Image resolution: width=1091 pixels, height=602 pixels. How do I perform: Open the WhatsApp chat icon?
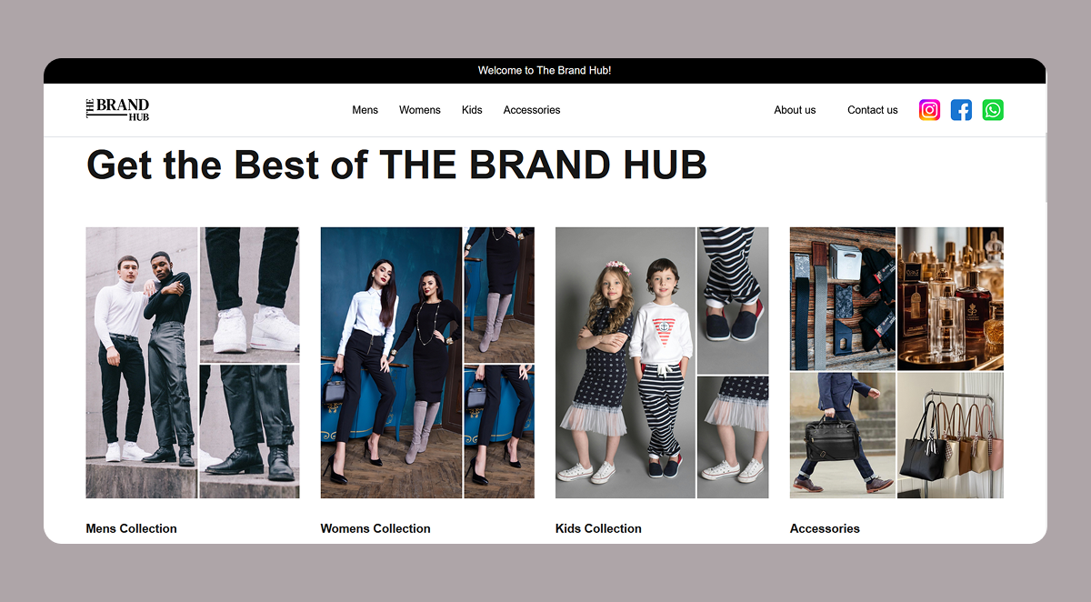993,110
